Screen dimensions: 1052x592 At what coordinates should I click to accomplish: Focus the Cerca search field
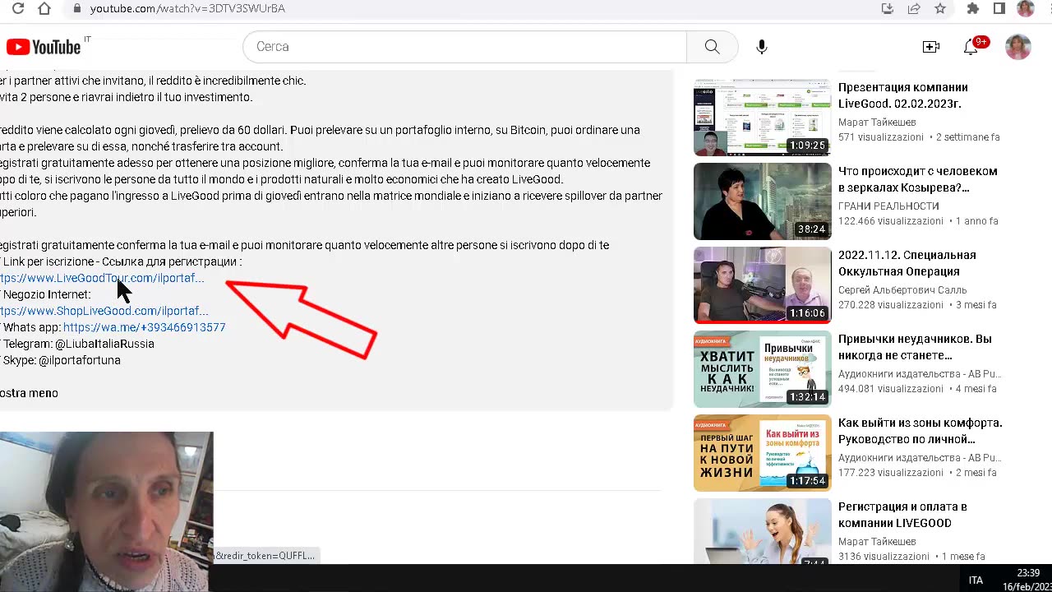coord(464,47)
